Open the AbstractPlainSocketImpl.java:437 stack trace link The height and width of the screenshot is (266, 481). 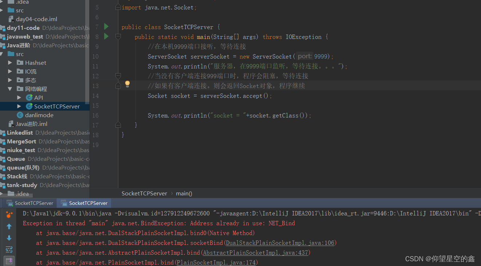pos(256,253)
